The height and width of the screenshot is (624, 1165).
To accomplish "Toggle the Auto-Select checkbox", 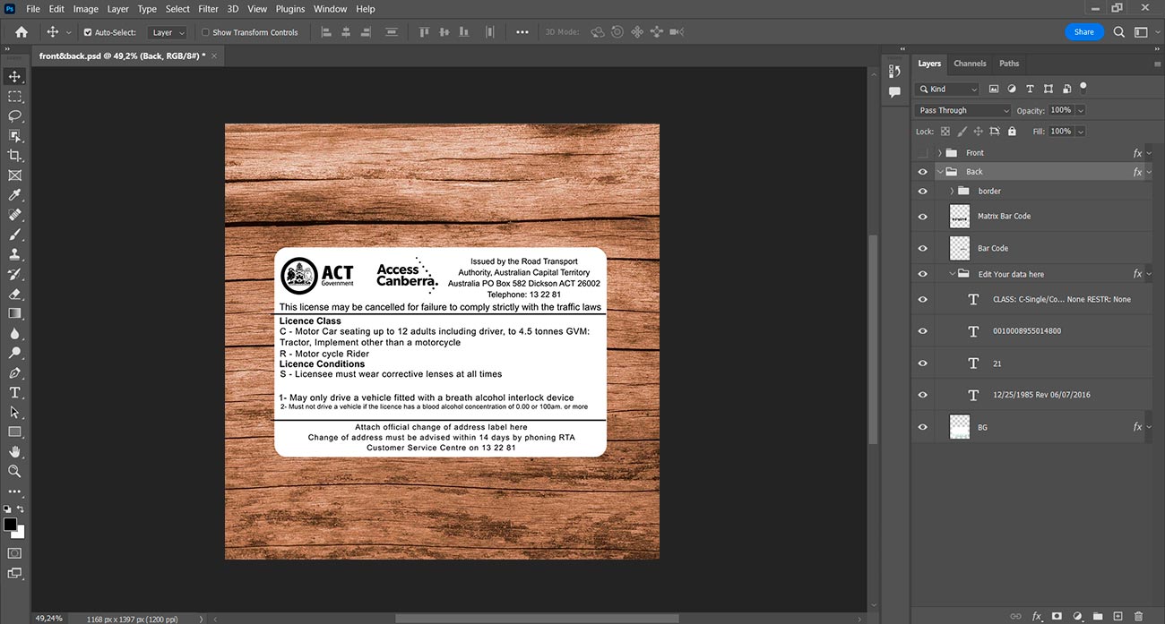I will point(88,32).
